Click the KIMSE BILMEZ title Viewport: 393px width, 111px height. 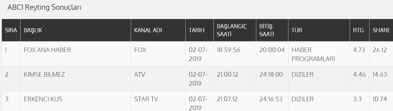pyautogui.click(x=44, y=75)
